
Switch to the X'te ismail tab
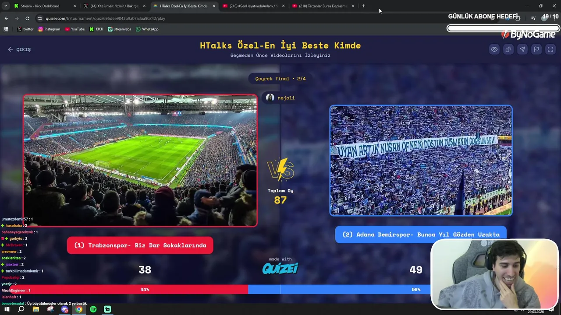(x=115, y=6)
